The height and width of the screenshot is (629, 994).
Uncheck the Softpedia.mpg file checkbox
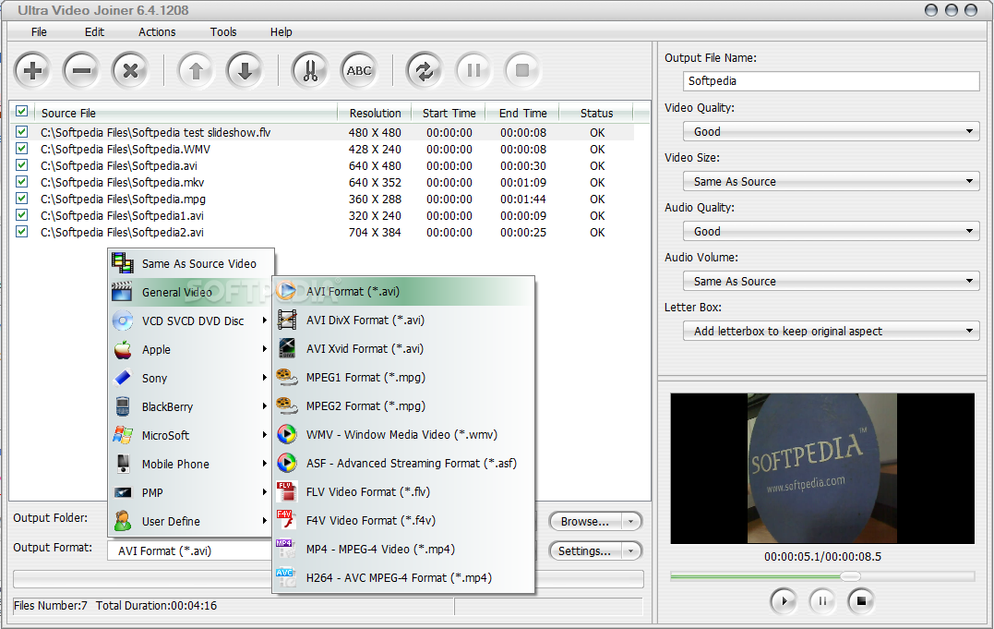pos(22,198)
